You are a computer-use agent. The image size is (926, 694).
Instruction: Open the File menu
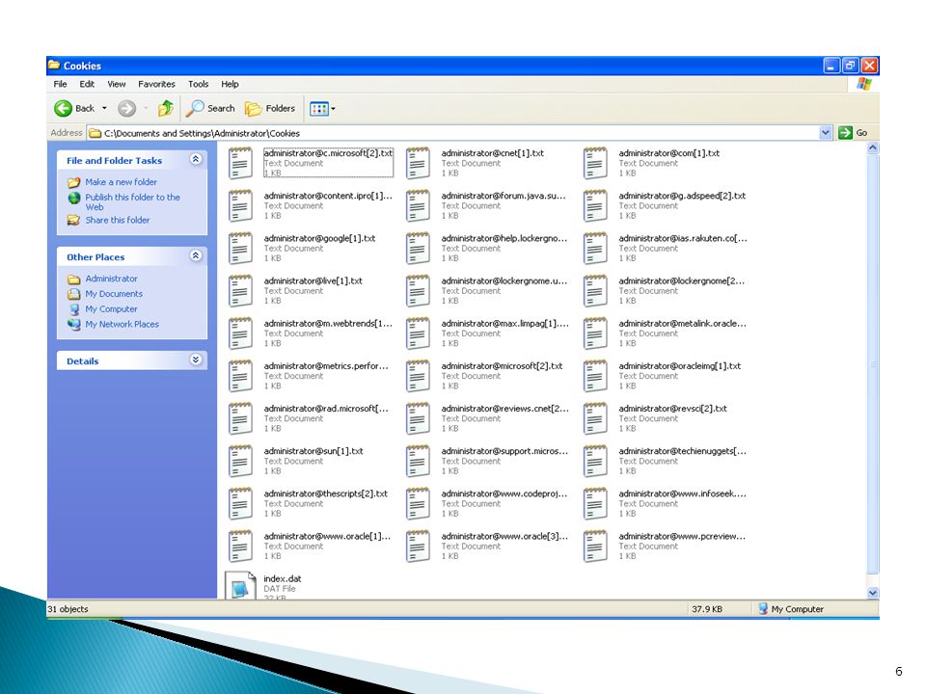60,84
